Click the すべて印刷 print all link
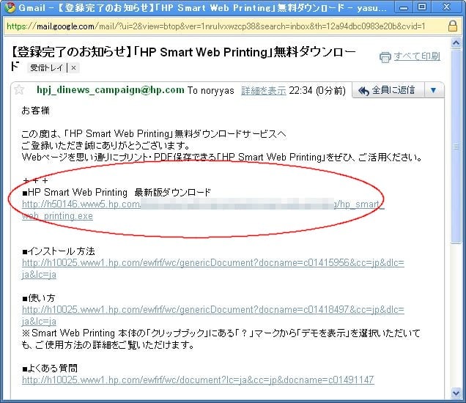 (x=418, y=57)
